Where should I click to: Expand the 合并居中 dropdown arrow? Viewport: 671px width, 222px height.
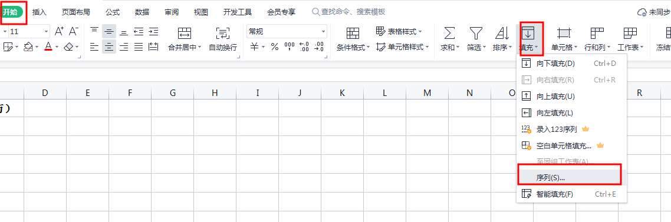tap(199, 48)
